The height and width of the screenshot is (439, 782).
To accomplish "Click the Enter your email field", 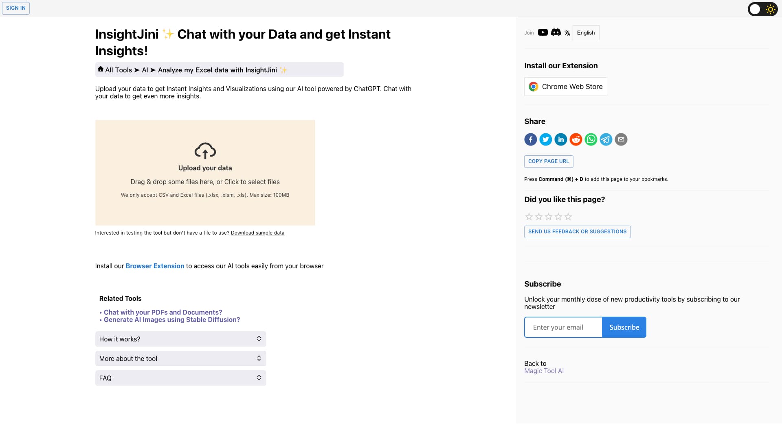I will point(563,327).
